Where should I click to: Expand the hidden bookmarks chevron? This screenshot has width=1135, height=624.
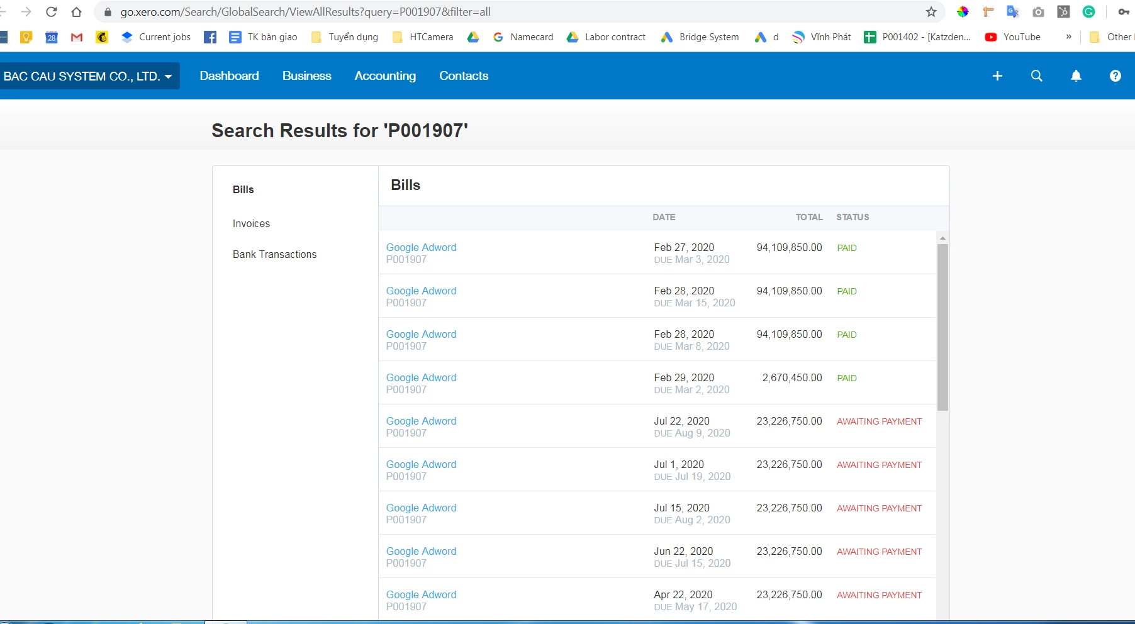point(1068,37)
